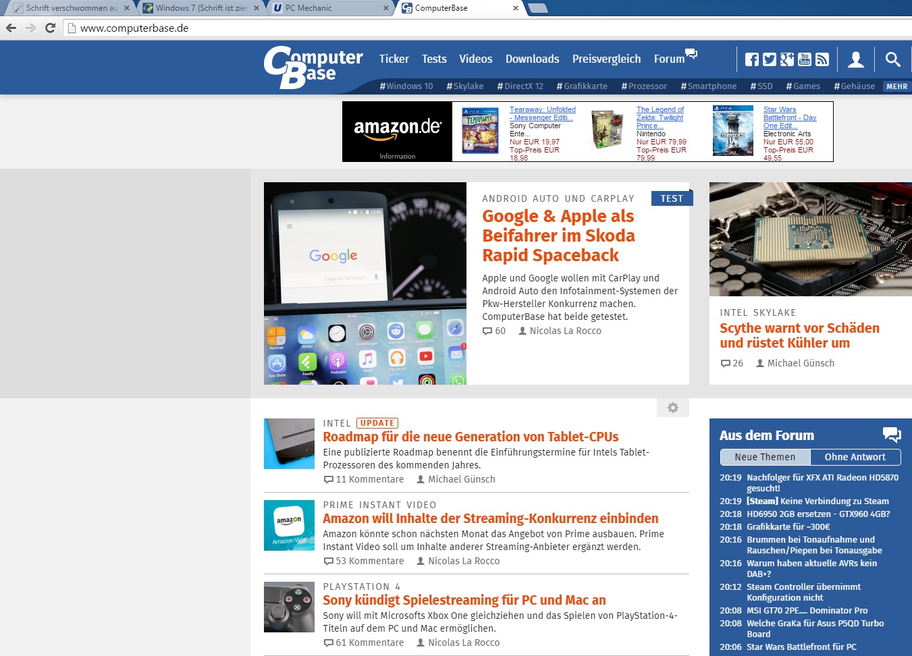
Task: Open the Downloads menu item
Action: pyautogui.click(x=532, y=59)
